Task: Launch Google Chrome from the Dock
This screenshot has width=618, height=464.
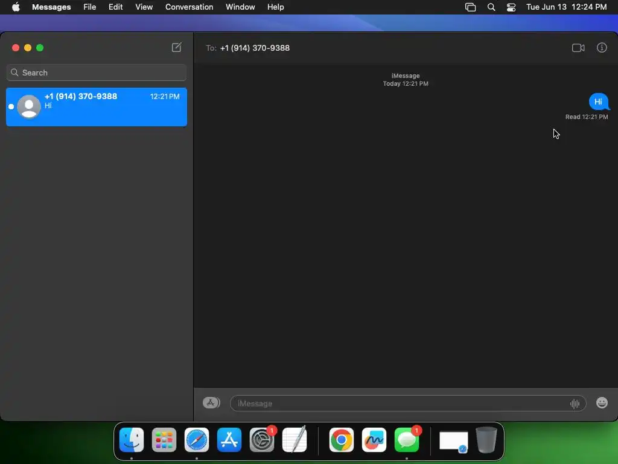Action: point(342,440)
